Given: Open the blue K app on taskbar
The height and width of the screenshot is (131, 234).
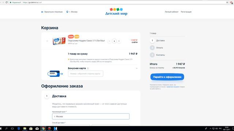Looking at the screenshot, I should click(55, 128).
